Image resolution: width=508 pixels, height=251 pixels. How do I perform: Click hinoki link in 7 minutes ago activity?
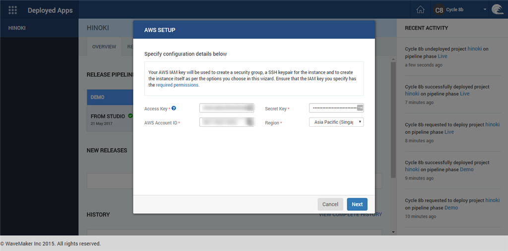point(412,94)
